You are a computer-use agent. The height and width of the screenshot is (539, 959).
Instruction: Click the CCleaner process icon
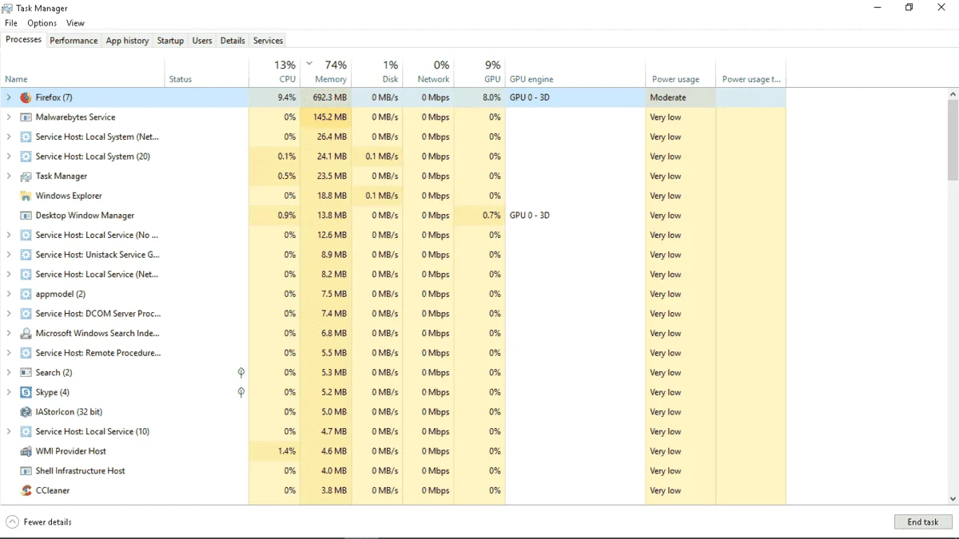[26, 490]
